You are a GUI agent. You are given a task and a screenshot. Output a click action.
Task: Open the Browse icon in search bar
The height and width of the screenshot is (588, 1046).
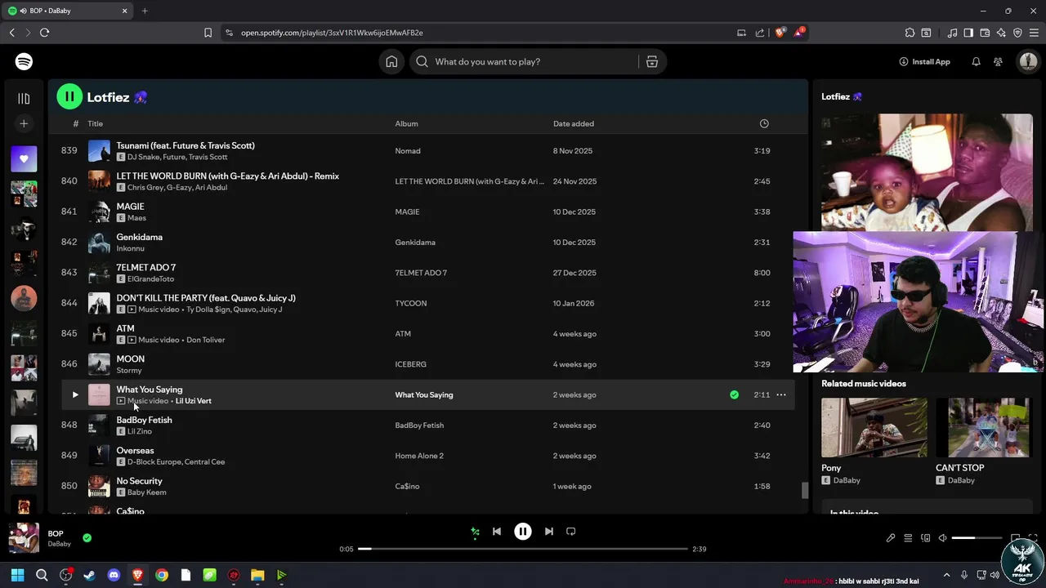tap(652, 61)
